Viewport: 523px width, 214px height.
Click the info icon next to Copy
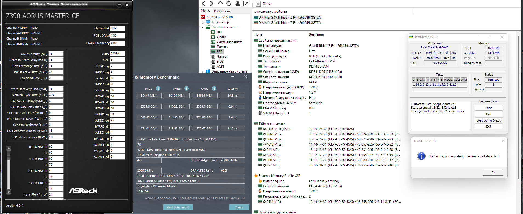pos(214,88)
